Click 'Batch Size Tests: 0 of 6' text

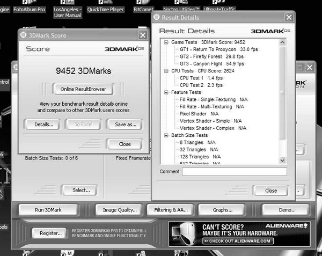coord(52,158)
